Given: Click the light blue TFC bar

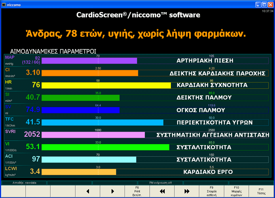Looking at the screenshot, I should pos(102,123).
